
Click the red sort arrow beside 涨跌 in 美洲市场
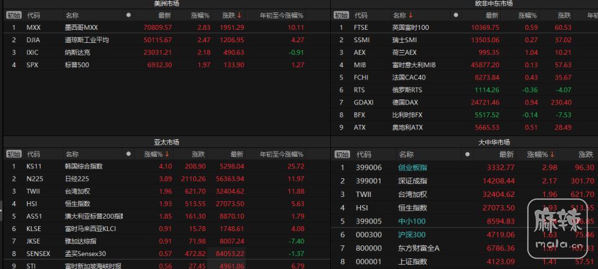239,15
